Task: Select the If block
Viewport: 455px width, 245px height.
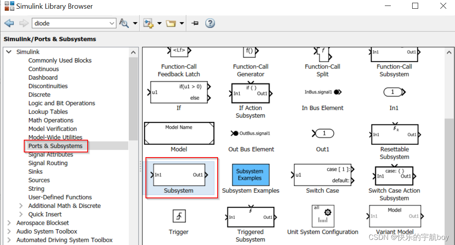Action: click(x=179, y=92)
